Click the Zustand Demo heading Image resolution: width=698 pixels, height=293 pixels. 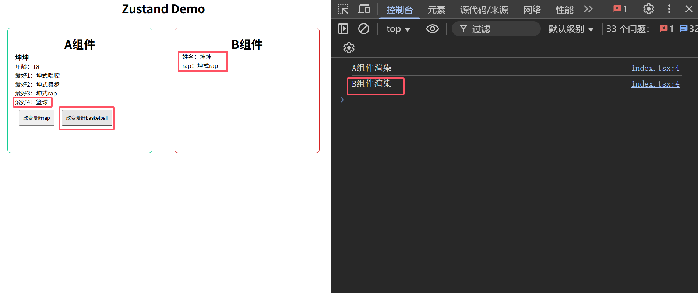[163, 9]
